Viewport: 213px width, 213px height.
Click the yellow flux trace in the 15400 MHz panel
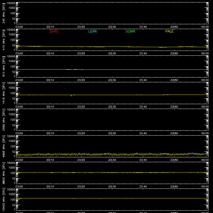tap(112, 198)
